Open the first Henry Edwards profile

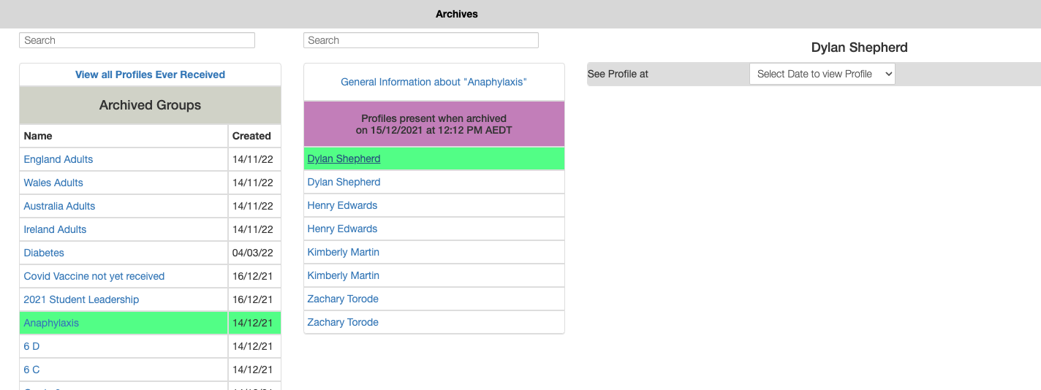342,205
